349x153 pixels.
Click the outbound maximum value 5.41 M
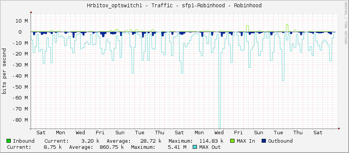click(x=177, y=147)
